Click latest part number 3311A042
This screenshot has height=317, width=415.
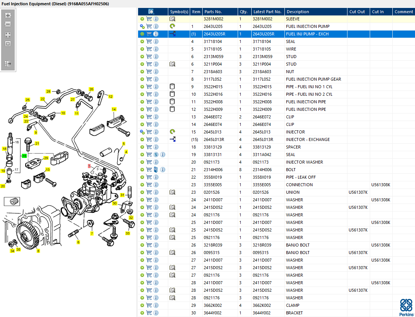pyautogui.click(x=262, y=155)
